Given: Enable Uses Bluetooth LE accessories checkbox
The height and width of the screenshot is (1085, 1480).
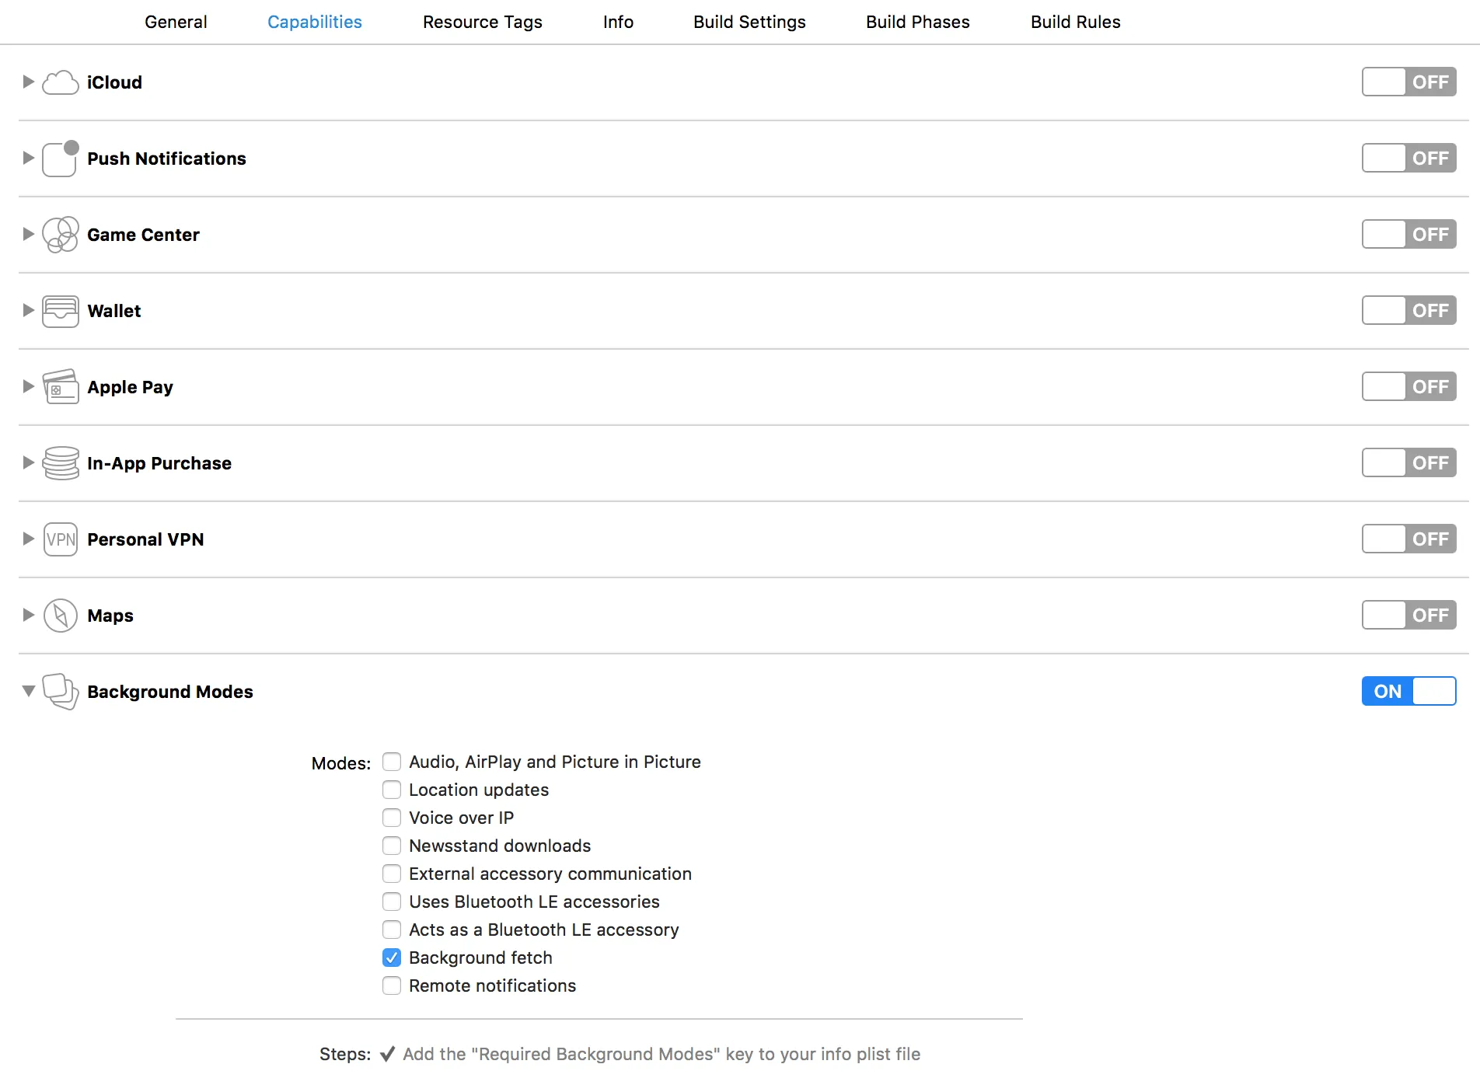Looking at the screenshot, I should tap(392, 902).
